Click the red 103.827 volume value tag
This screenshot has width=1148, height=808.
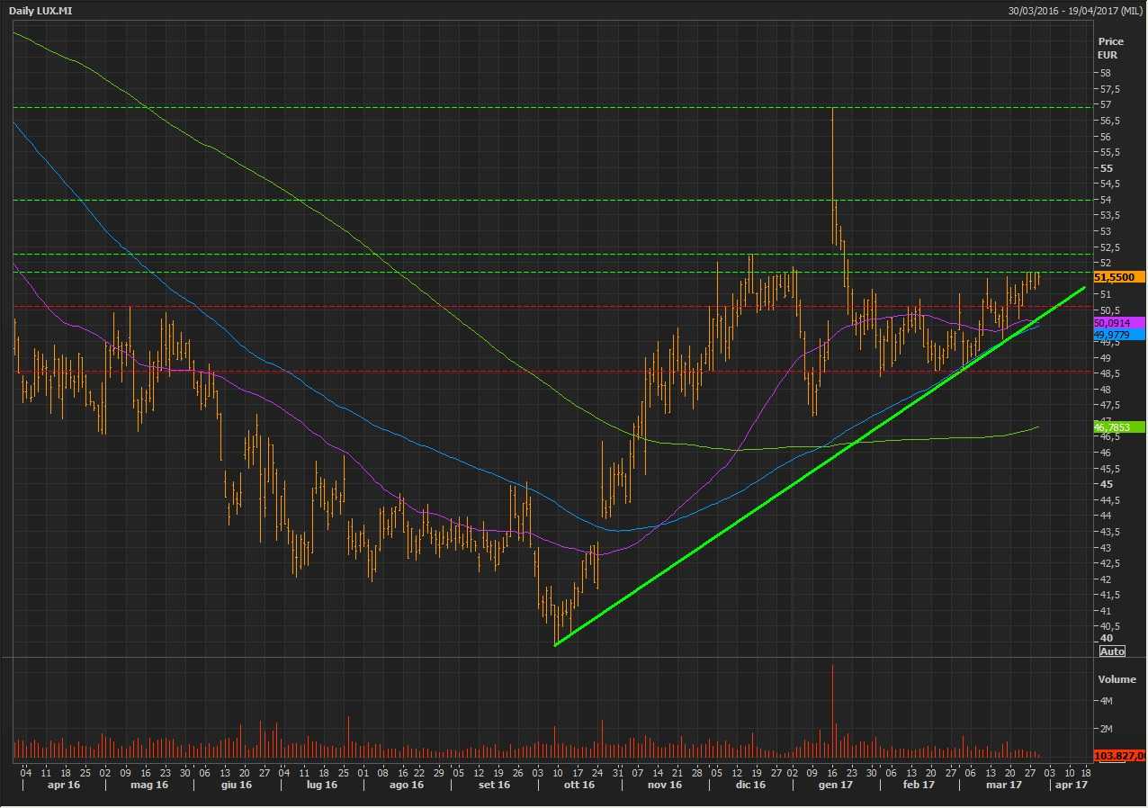point(1119,756)
